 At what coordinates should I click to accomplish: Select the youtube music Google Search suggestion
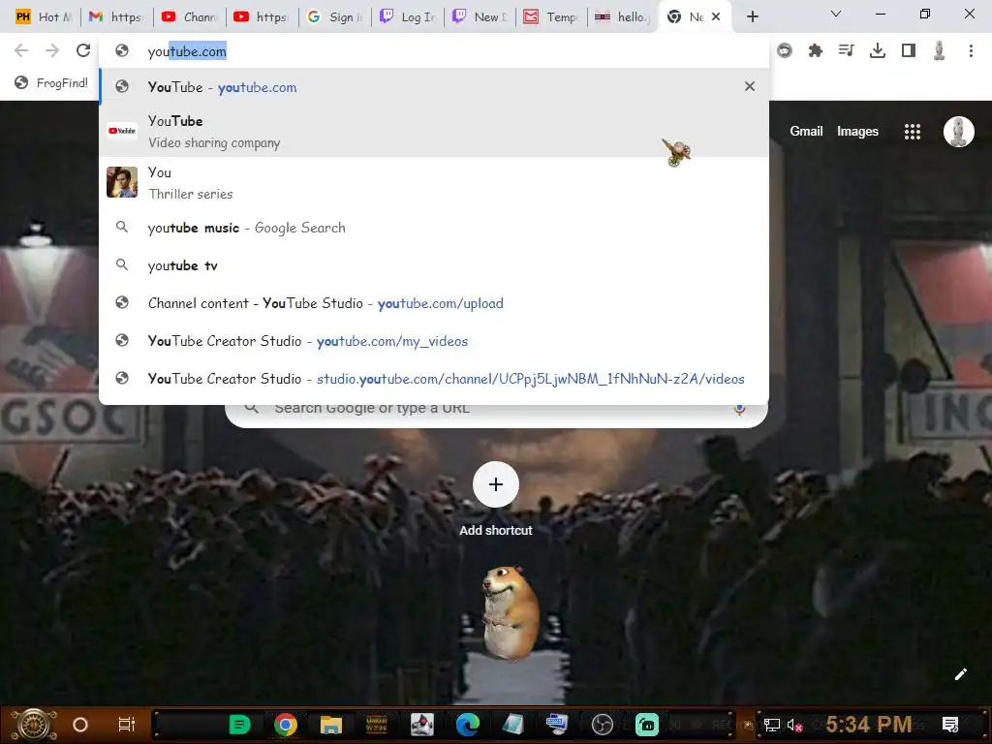click(434, 228)
